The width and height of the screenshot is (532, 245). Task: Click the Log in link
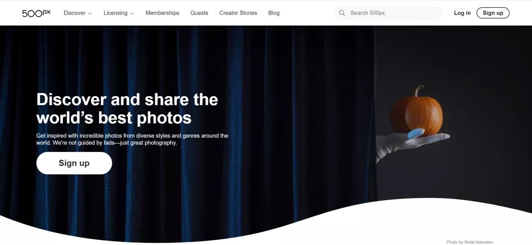point(462,13)
